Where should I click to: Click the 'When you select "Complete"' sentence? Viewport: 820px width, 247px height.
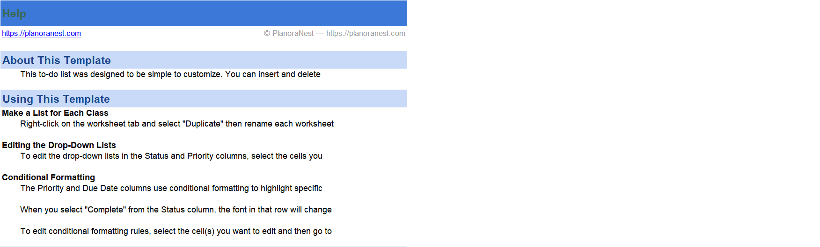tap(176, 210)
